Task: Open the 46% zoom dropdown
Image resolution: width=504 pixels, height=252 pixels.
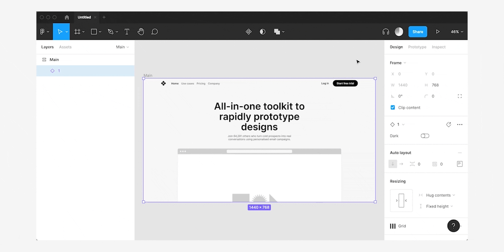Action: click(457, 32)
